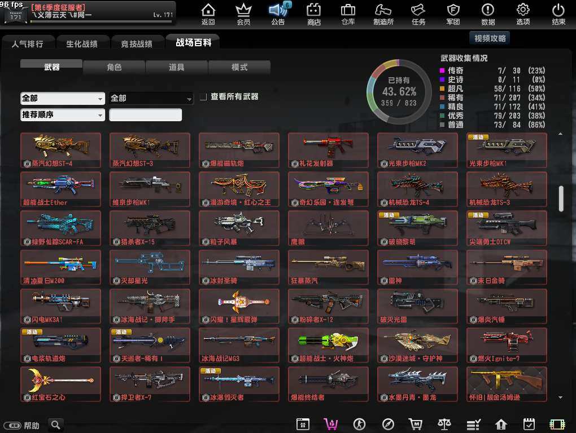Open the 仓库 warehouse icon

point(348,14)
